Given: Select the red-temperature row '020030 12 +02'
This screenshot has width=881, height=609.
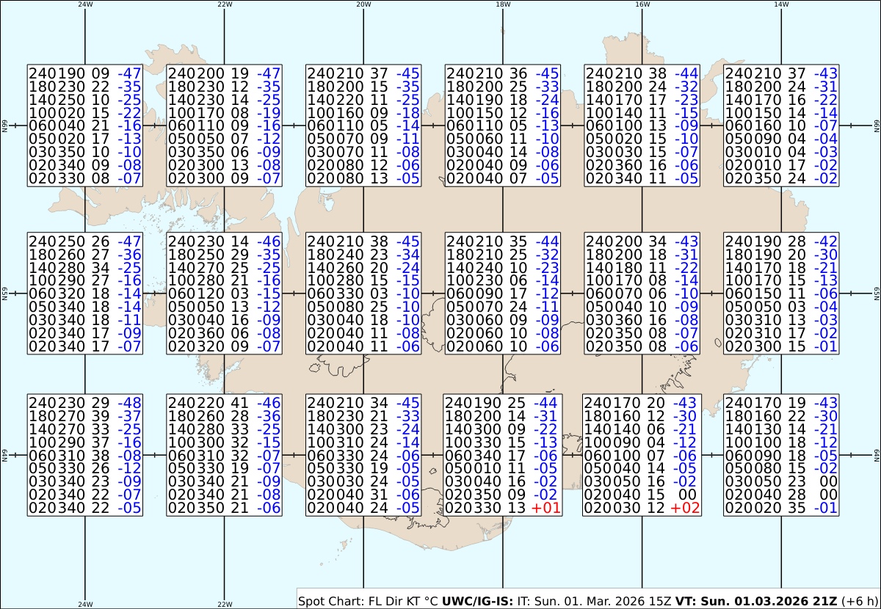Looking at the screenshot, I should click(x=641, y=508).
